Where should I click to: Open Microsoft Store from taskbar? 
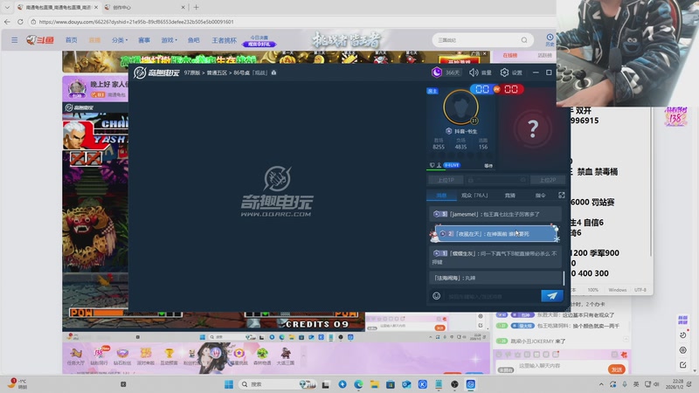click(391, 384)
